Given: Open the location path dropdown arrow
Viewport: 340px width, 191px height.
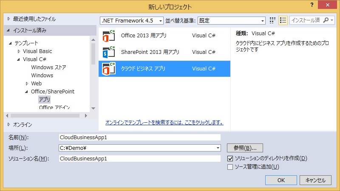Looking at the screenshot, I should click(x=218, y=148).
